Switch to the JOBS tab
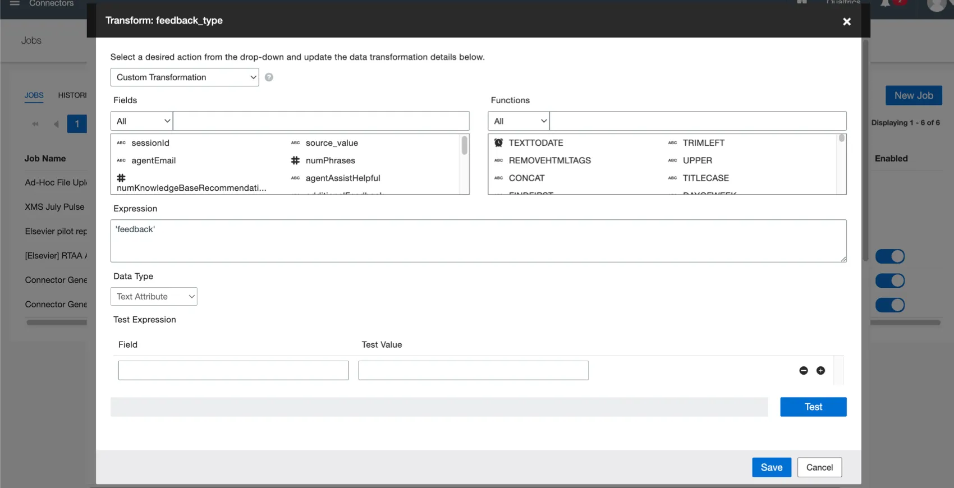954x488 pixels. coord(34,95)
